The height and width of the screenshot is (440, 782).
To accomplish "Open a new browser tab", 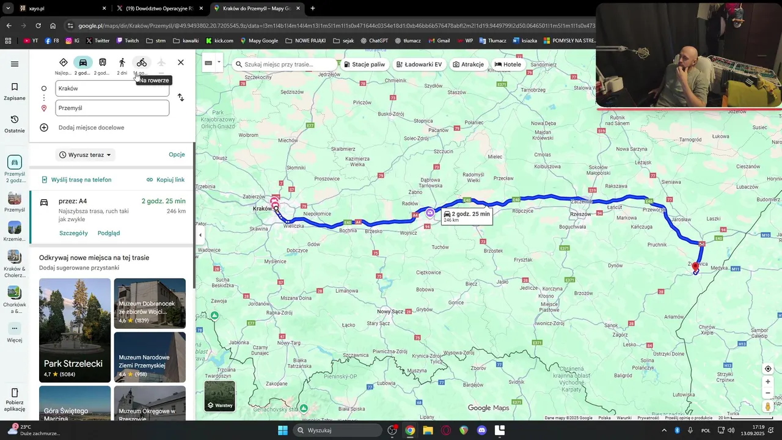I will click(x=313, y=9).
